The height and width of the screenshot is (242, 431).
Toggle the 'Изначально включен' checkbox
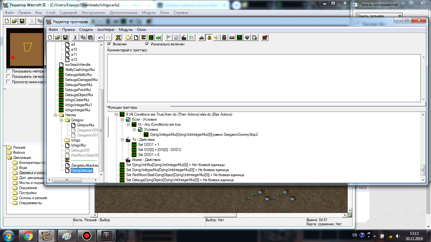(147, 44)
